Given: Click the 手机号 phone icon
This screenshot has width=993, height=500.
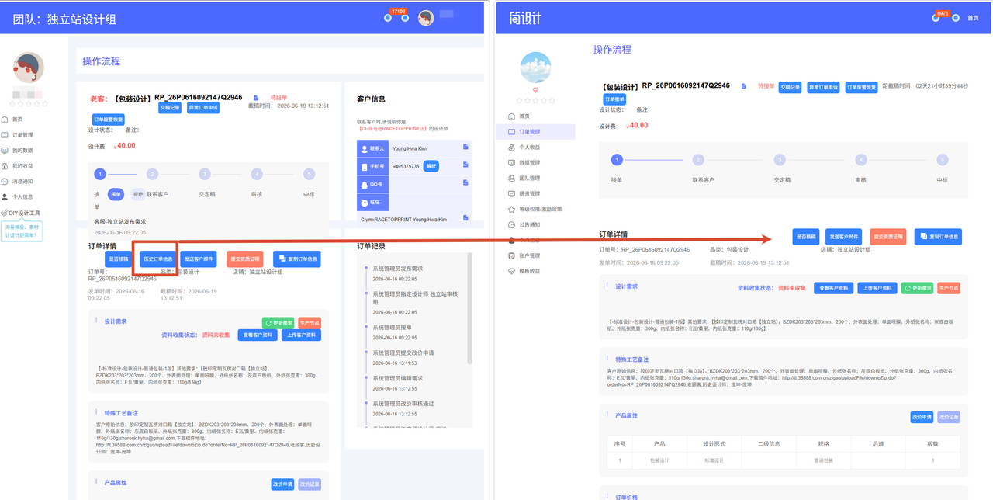Looking at the screenshot, I should pyautogui.click(x=365, y=166).
